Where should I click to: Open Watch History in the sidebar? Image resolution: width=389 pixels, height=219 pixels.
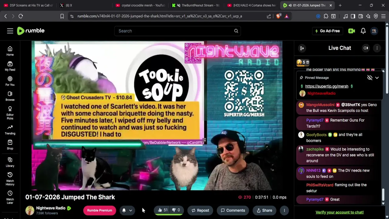point(10,179)
